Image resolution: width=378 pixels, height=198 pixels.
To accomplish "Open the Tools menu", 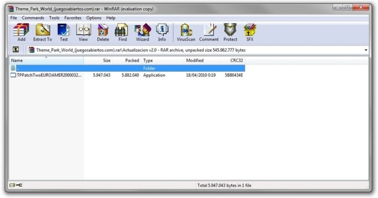I will click(x=54, y=18).
